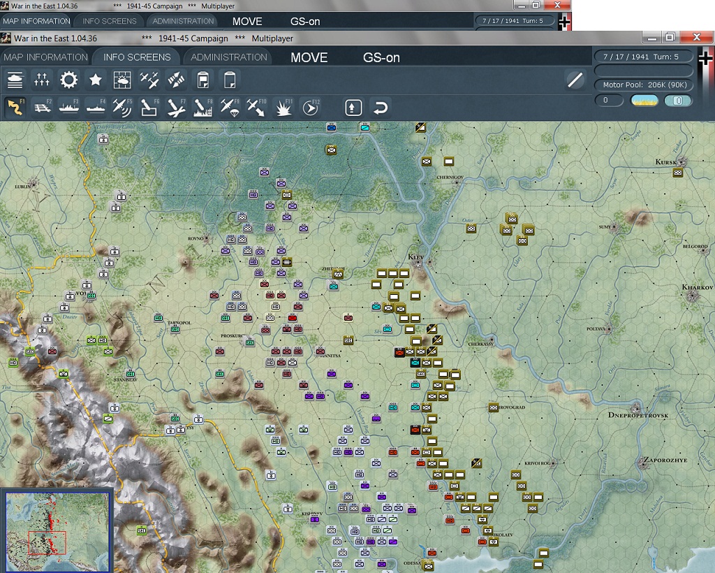This screenshot has width=715, height=573.
Task: Open the Order of Battle tank-list icon
Action: [15, 80]
